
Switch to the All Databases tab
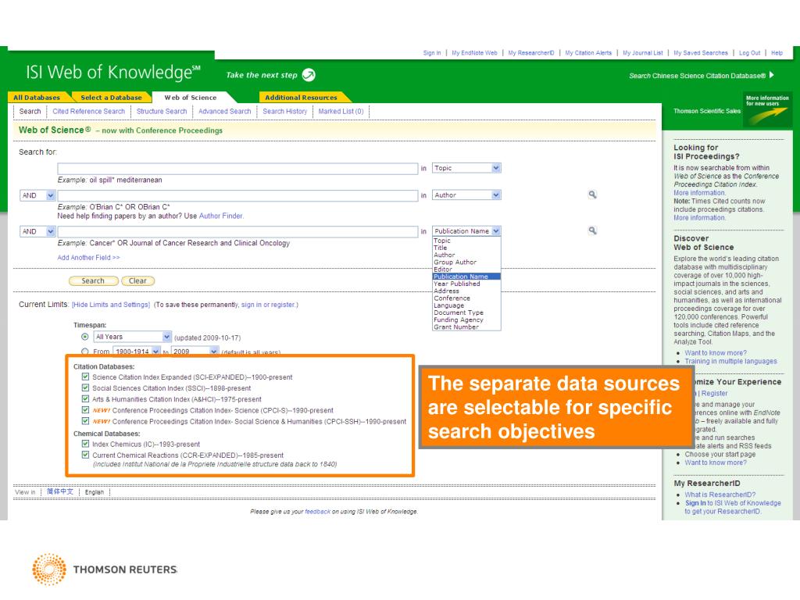37,98
